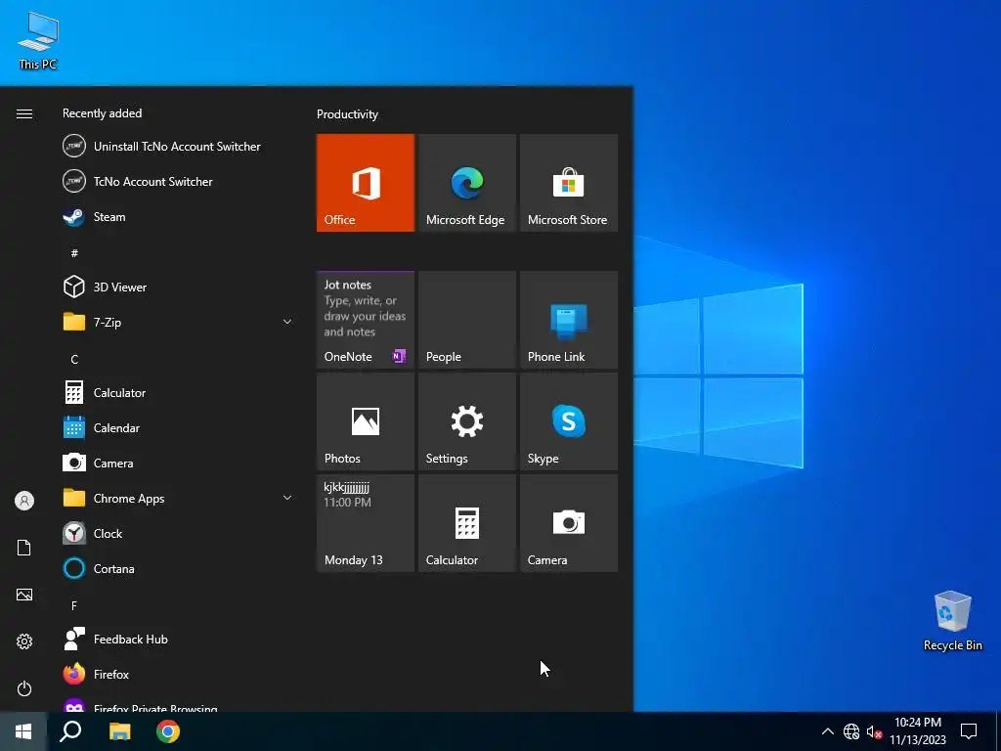Open the Office tile
The image size is (1001, 751).
click(x=366, y=183)
